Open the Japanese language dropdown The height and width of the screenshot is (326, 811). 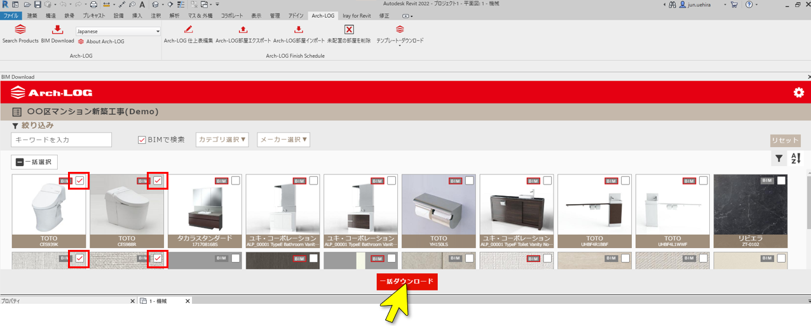(118, 31)
